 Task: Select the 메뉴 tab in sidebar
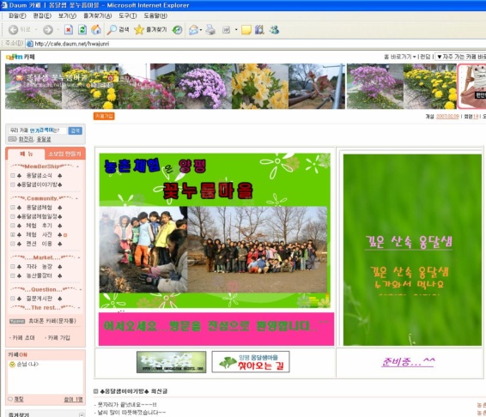point(27,154)
